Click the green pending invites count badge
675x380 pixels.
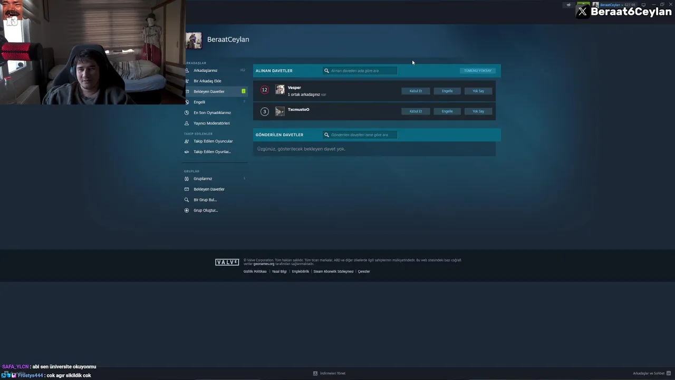[x=243, y=91]
